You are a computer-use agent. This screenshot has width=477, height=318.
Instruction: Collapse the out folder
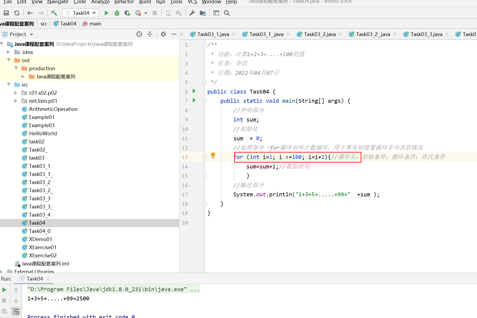[8, 60]
